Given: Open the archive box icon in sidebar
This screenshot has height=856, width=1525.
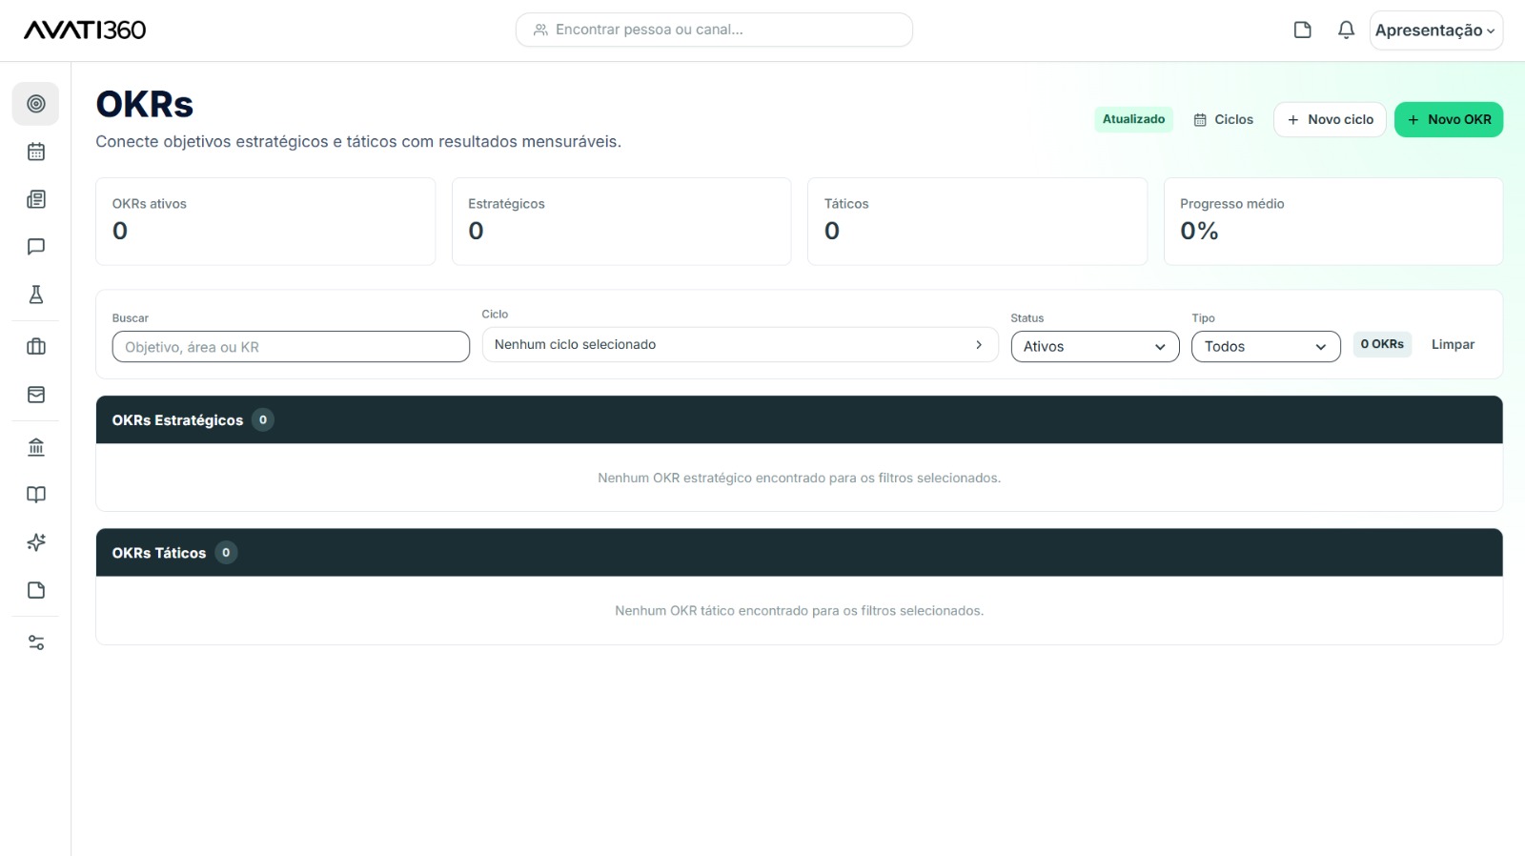Looking at the screenshot, I should point(36,395).
